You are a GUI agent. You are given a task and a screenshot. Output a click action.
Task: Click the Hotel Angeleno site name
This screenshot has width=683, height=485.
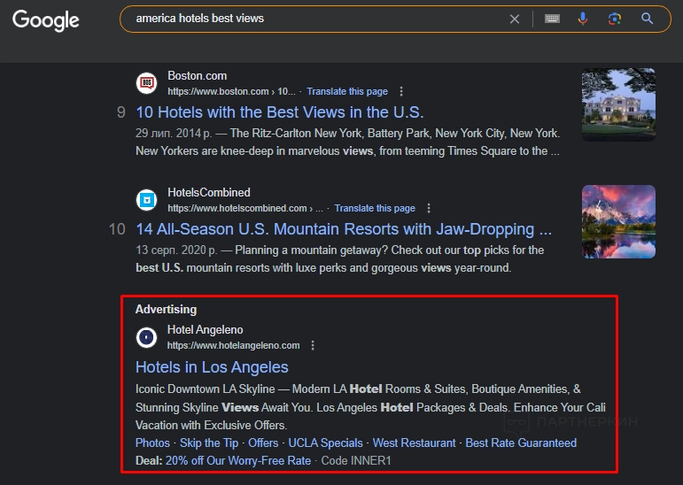pos(206,330)
